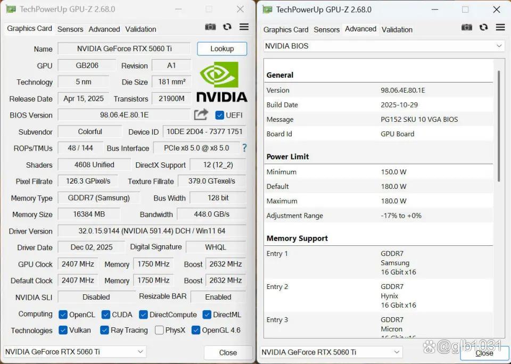Click the screenshot camera icon in left GPU-Z window
Screen dimensions: 511x364
coord(210,27)
